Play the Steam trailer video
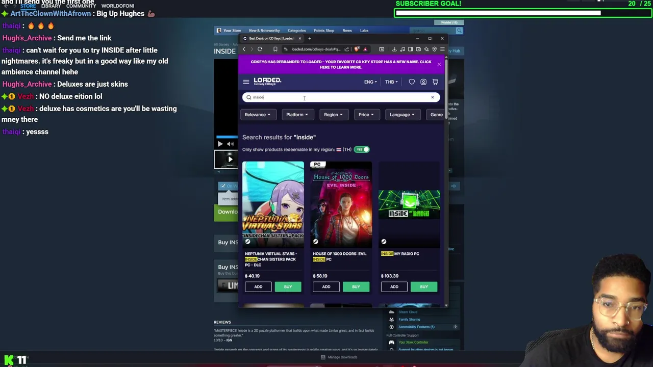Image resolution: width=653 pixels, height=367 pixels. [220, 144]
